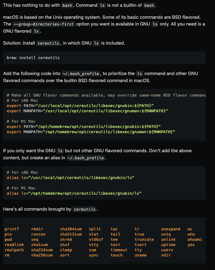Select the timeout command entry
The width and height of the screenshot is (215, 270).
119,250
